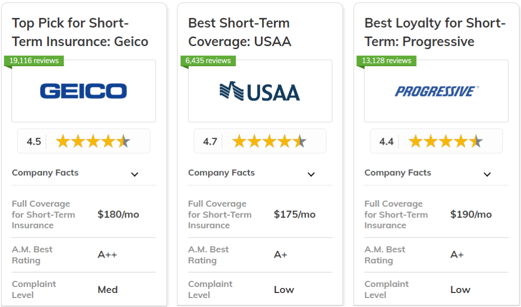This screenshot has width=521, height=307.
Task: Click the USAA $175/mo price
Action: pos(295,214)
